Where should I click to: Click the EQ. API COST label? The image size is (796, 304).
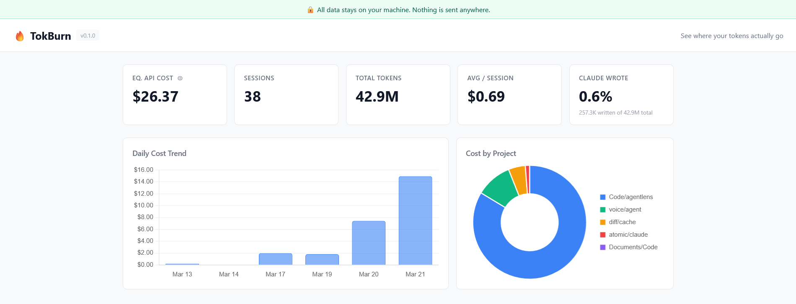pos(152,78)
